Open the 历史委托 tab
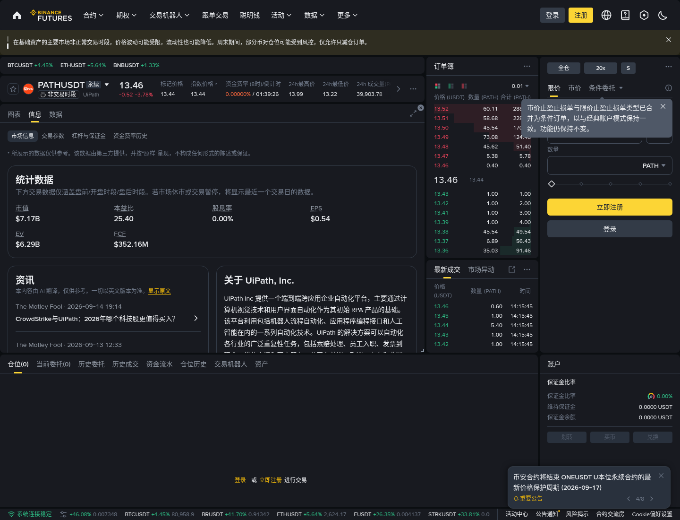The width and height of the screenshot is (680, 520). coord(92,364)
